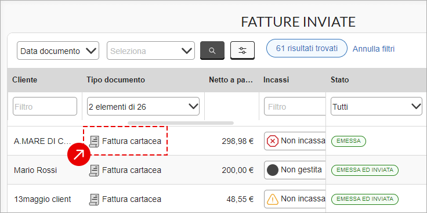Open the advanced filter sliders button

[243, 50]
